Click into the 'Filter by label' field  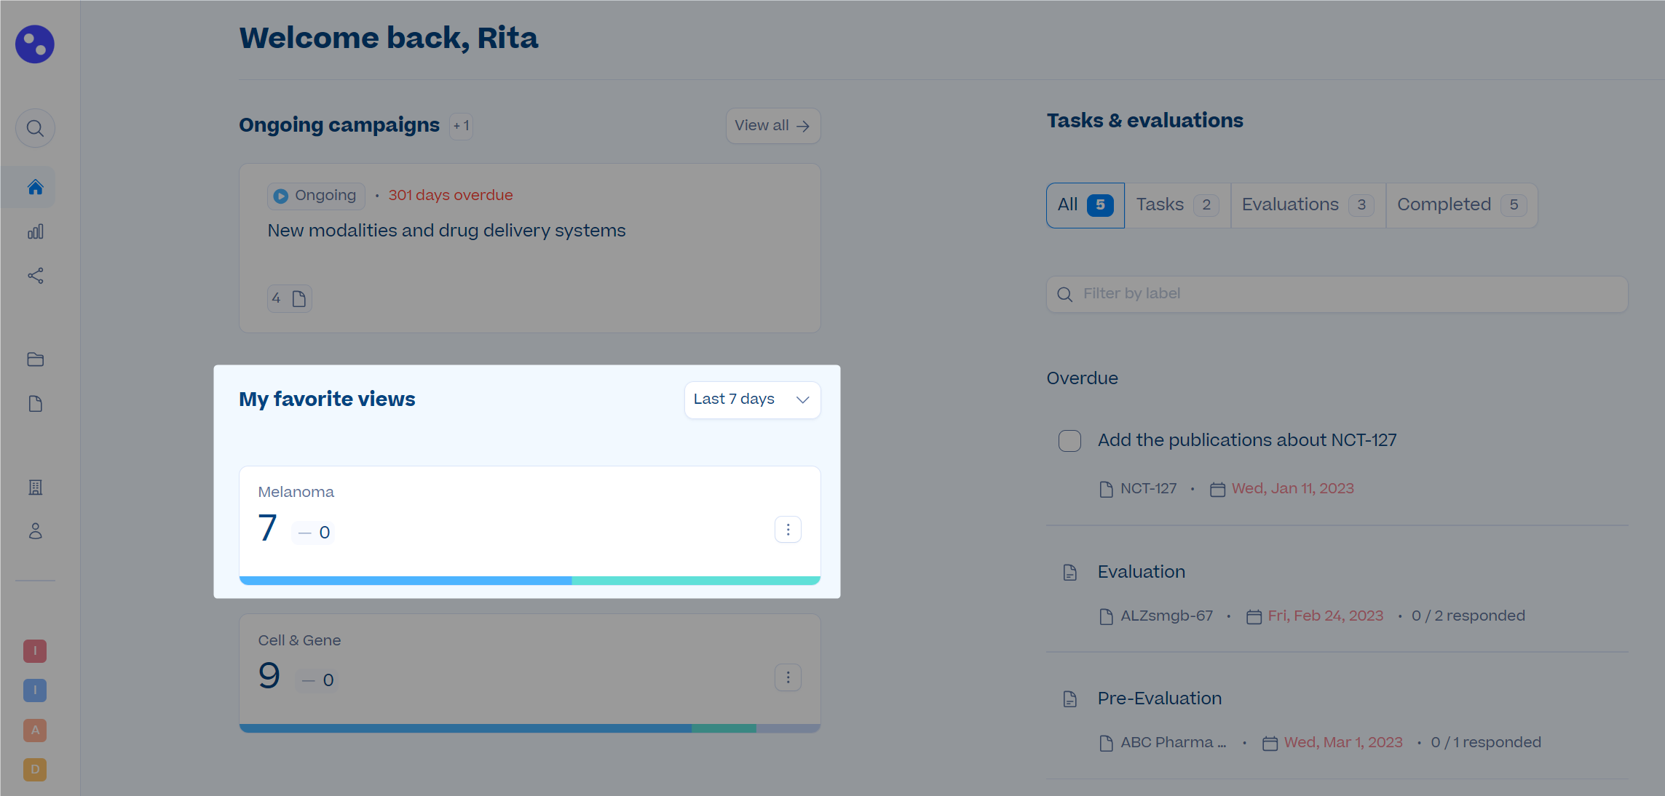coord(1337,294)
